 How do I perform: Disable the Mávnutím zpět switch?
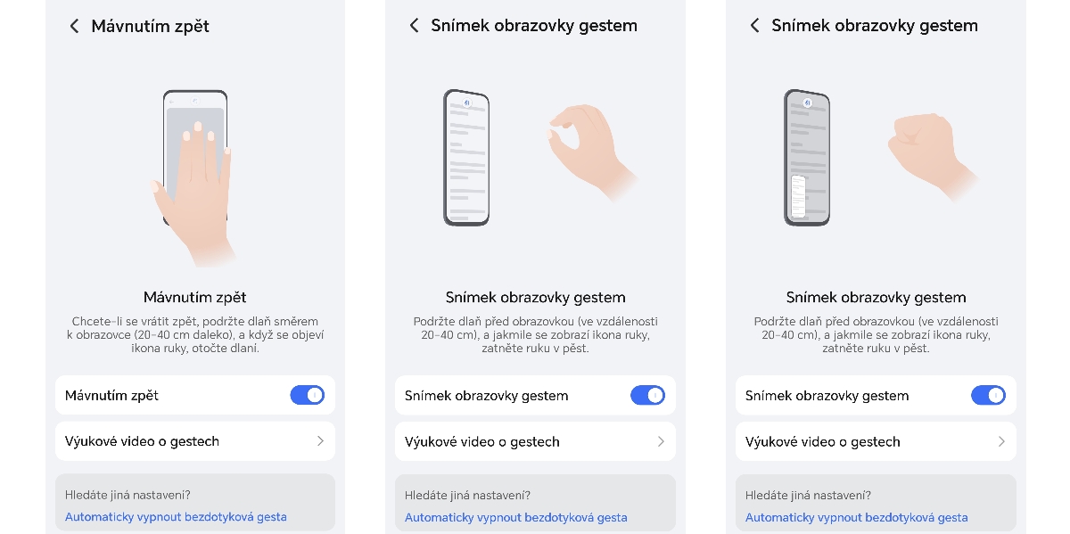tap(307, 395)
